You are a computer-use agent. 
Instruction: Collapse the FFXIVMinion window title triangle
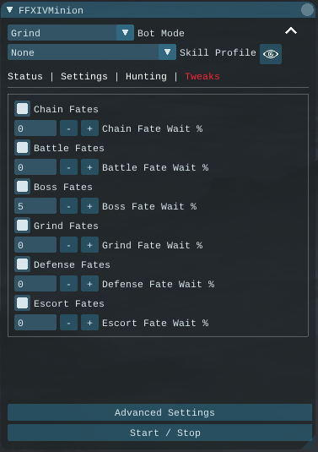tap(10, 10)
